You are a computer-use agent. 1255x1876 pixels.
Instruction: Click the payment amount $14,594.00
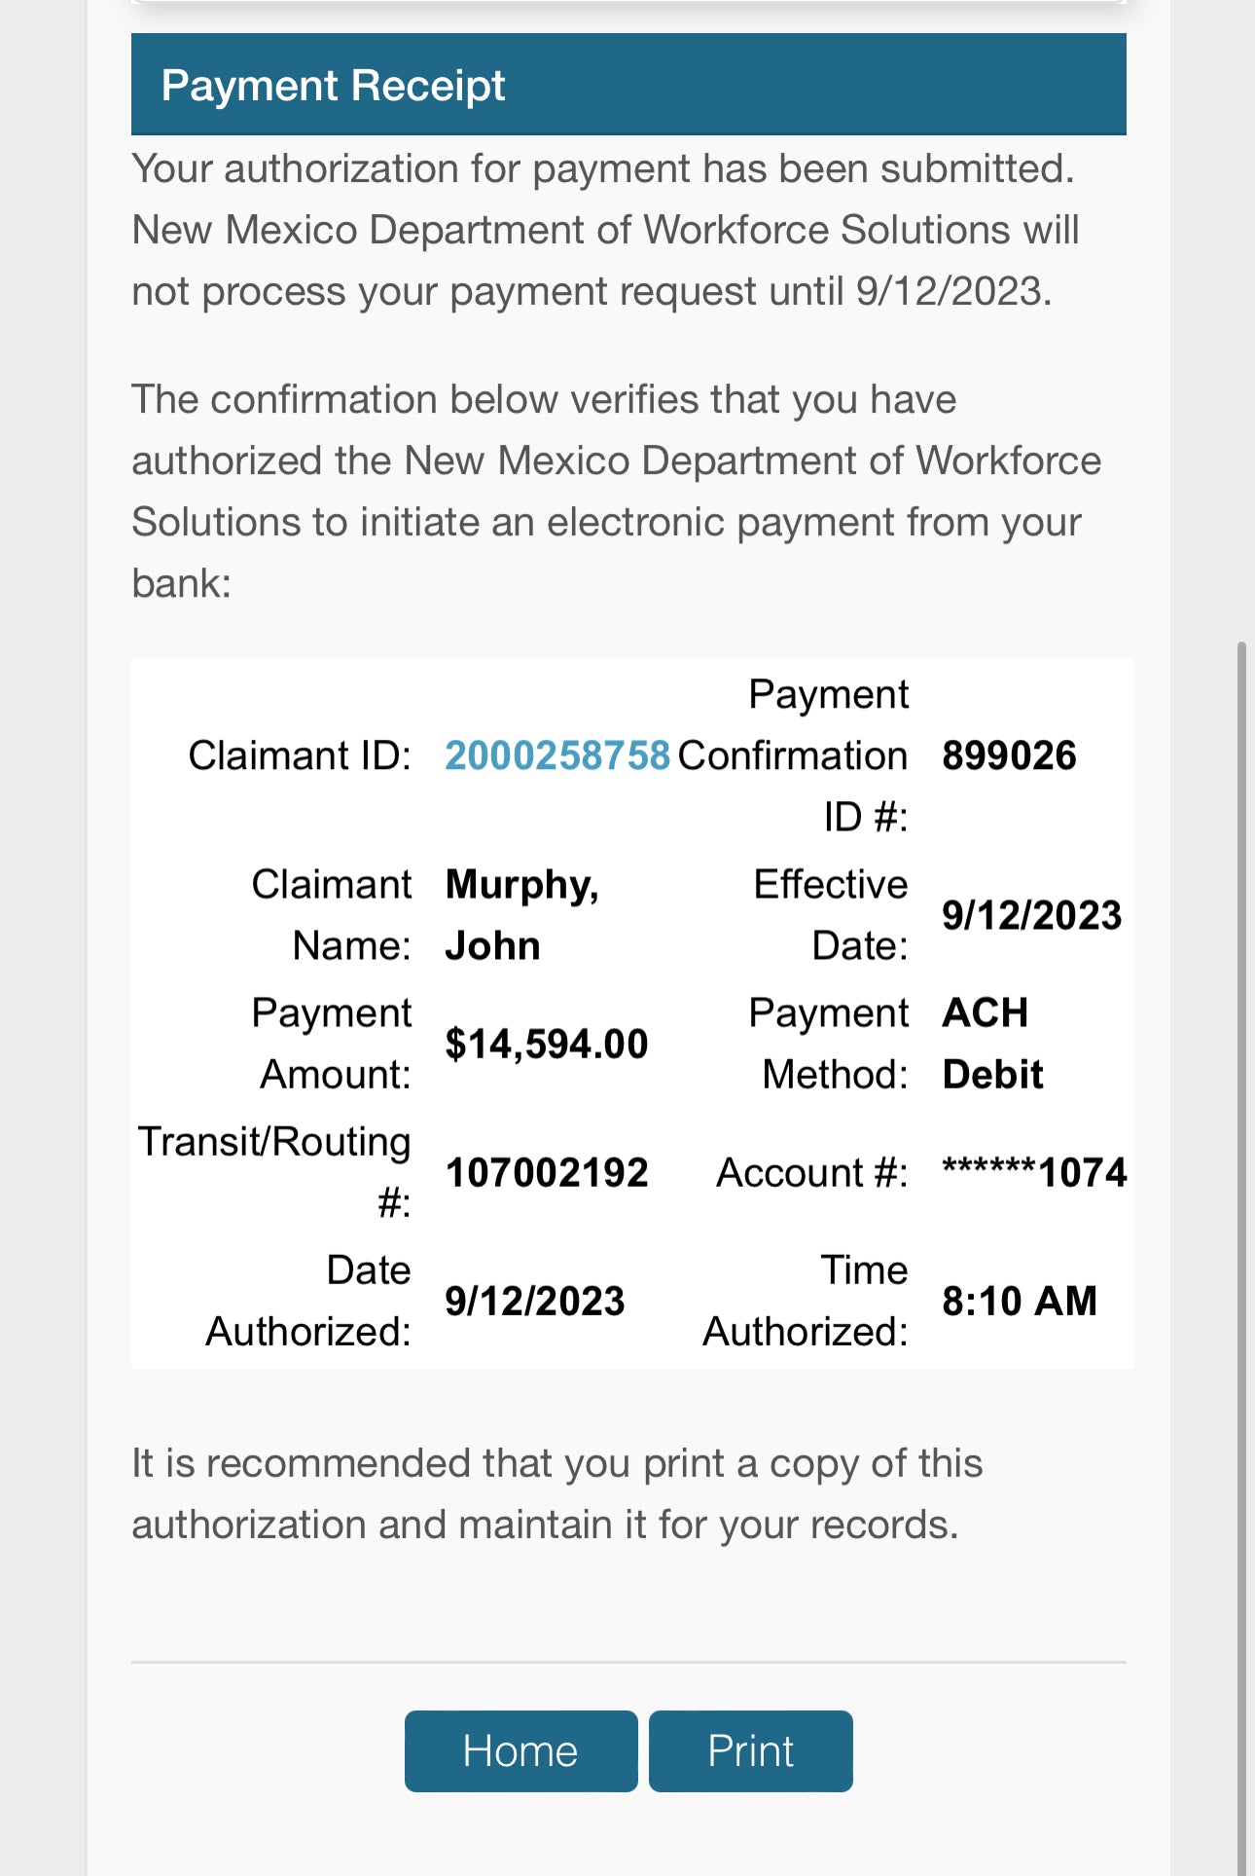click(546, 1044)
